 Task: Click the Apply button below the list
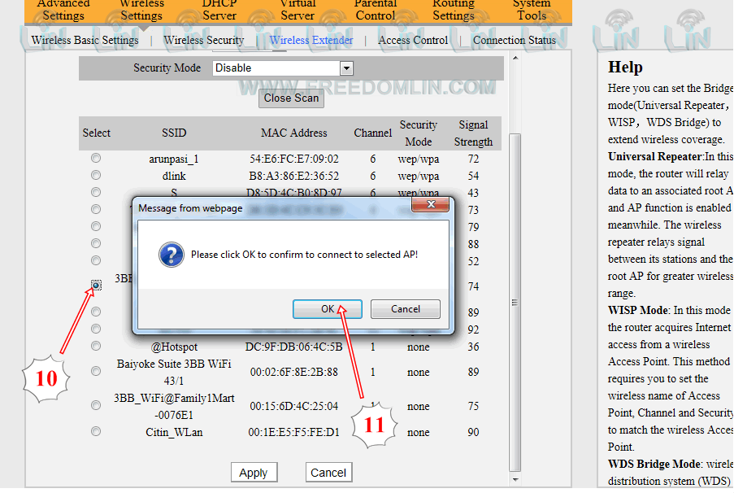pyautogui.click(x=254, y=473)
